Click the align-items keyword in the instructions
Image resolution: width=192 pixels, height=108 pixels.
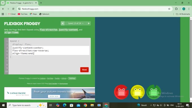[11, 32]
